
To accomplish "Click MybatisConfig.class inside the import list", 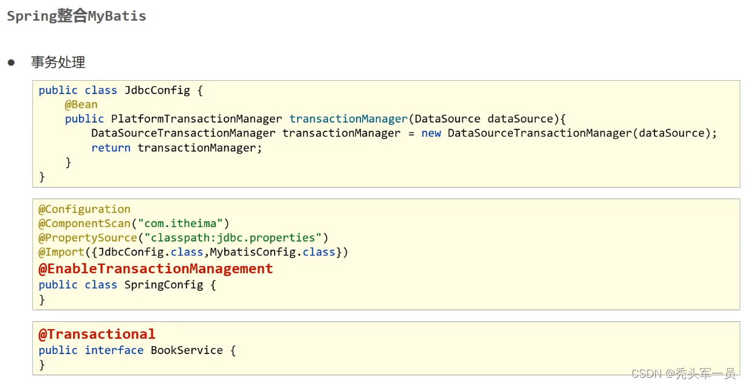I will click(275, 251).
